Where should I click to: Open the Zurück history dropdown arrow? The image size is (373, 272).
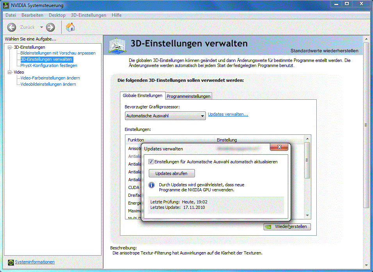click(41, 27)
